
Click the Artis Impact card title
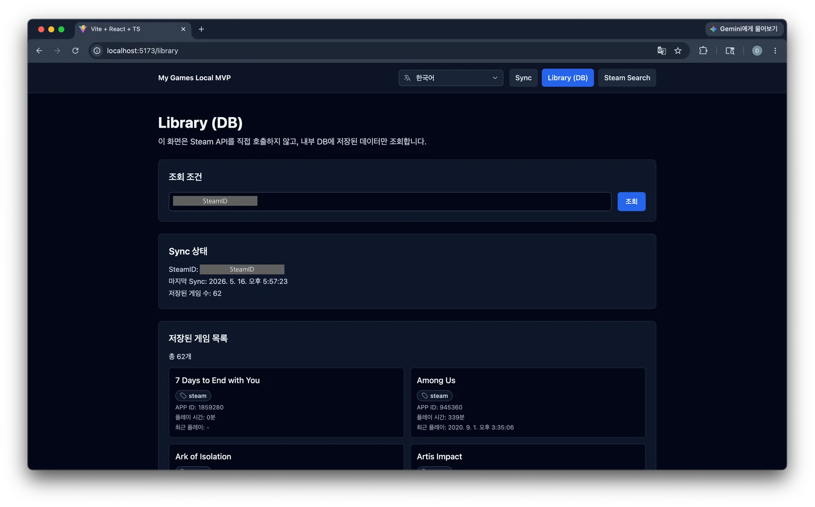(x=439, y=457)
